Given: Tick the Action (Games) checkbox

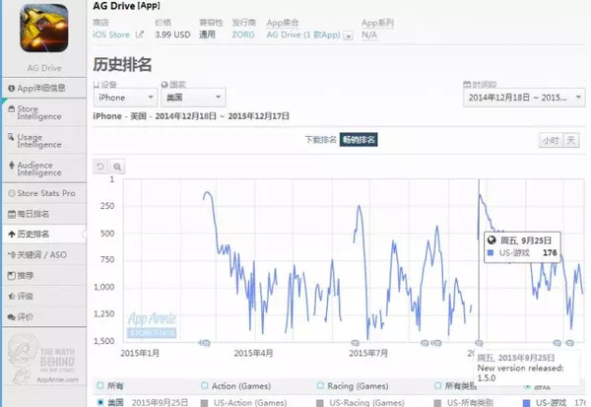Looking at the screenshot, I should pos(204,385).
